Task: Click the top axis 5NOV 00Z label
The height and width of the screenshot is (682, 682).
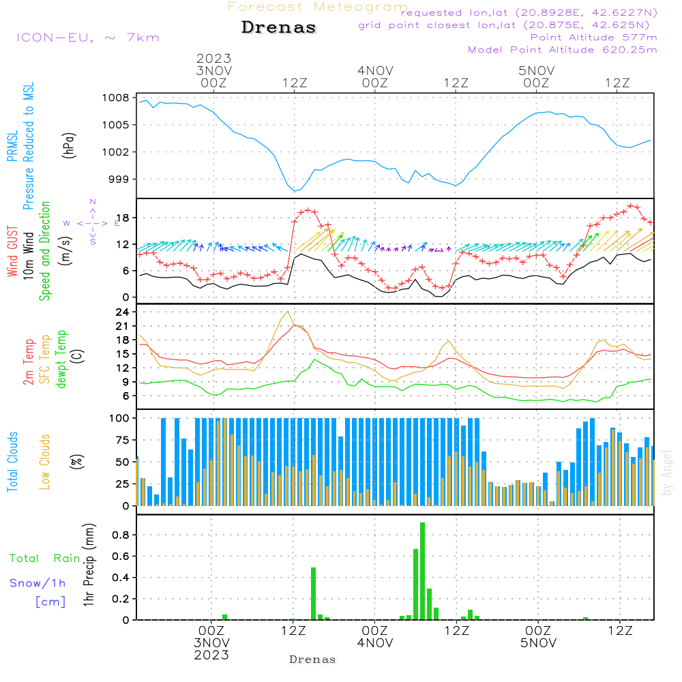Action: pyautogui.click(x=536, y=76)
